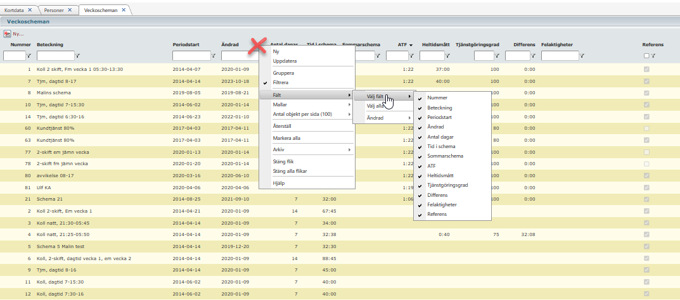
Task: Click the filter funnel icon for Periodstart column
Action: coord(214,56)
